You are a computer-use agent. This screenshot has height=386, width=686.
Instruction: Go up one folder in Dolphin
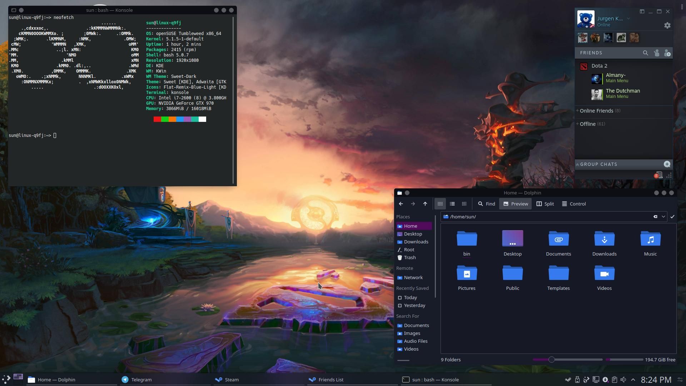pyautogui.click(x=425, y=204)
